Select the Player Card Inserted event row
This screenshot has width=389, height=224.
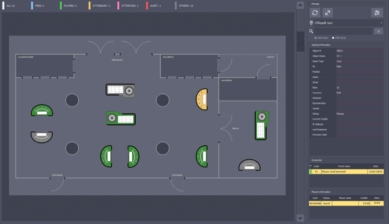pyautogui.click(x=346, y=172)
